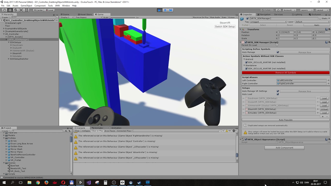Viewport: 331px width, 186px height.
Task: Open the Layer dropdown showing Default
Action: click(312, 22)
